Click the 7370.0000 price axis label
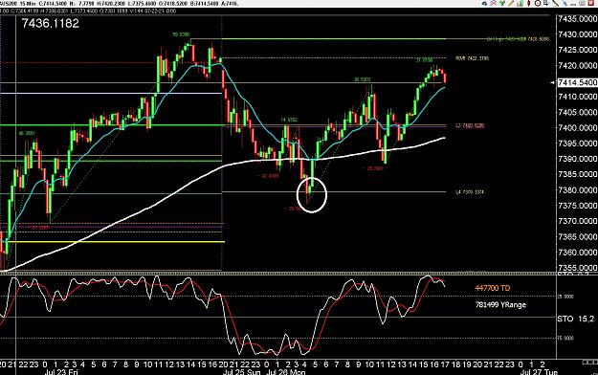The height and width of the screenshot is (375, 598). point(577,221)
